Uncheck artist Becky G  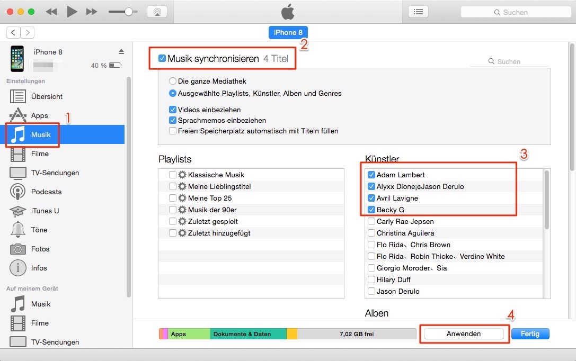pyautogui.click(x=371, y=210)
